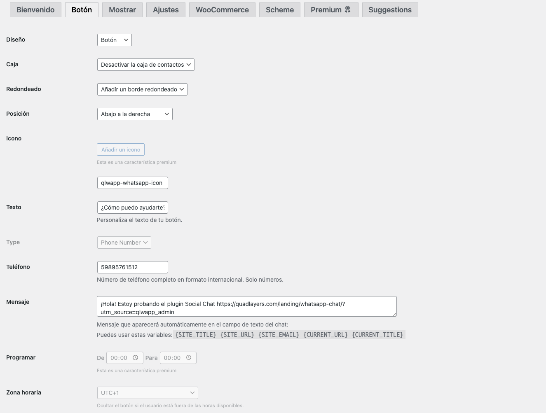The height and width of the screenshot is (413, 546).
Task: Click the Premium award ribbon icon
Action: [x=348, y=9]
